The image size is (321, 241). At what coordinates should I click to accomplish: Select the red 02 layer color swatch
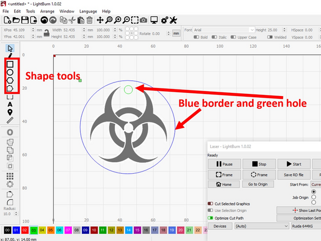(x=24, y=230)
